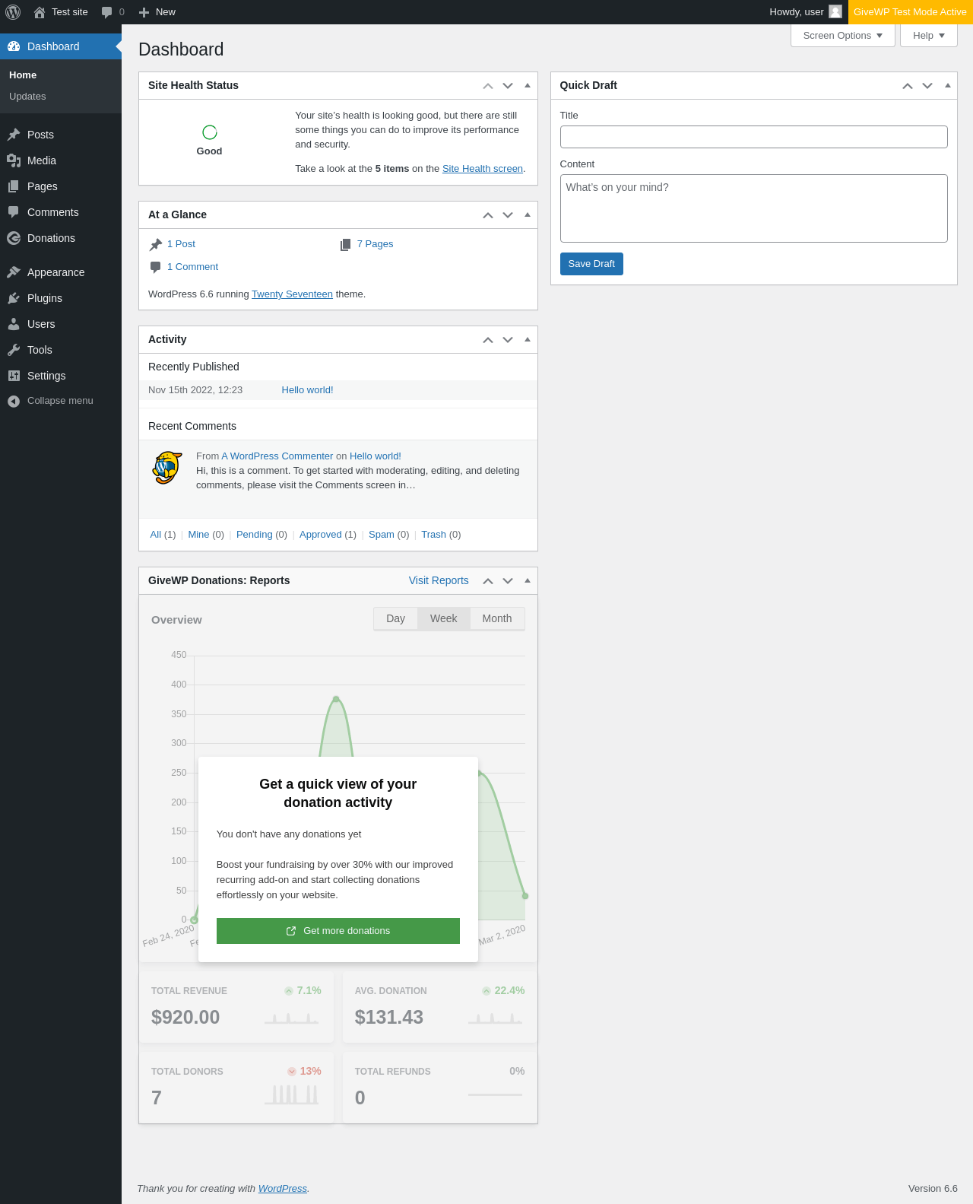Open the Site Health screen link
The width and height of the screenshot is (973, 1204).
483,169
